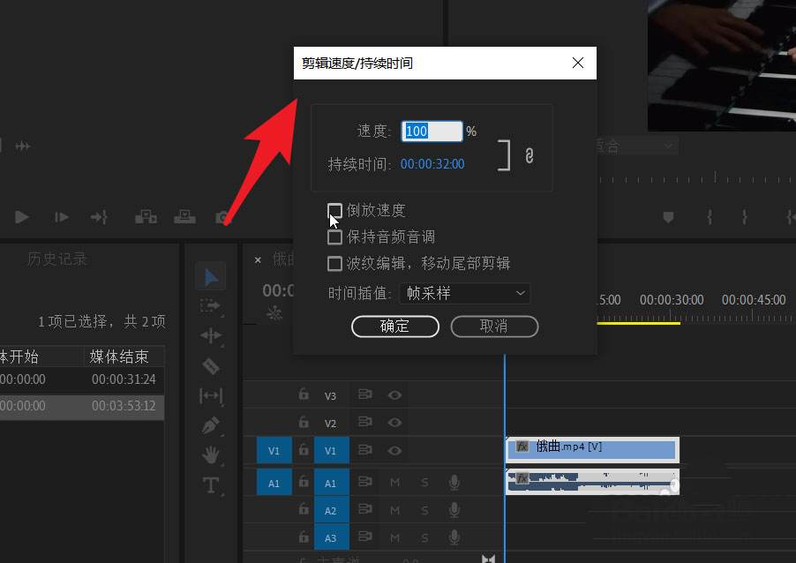
Task: Mute track A1 with M button
Action: click(x=394, y=483)
